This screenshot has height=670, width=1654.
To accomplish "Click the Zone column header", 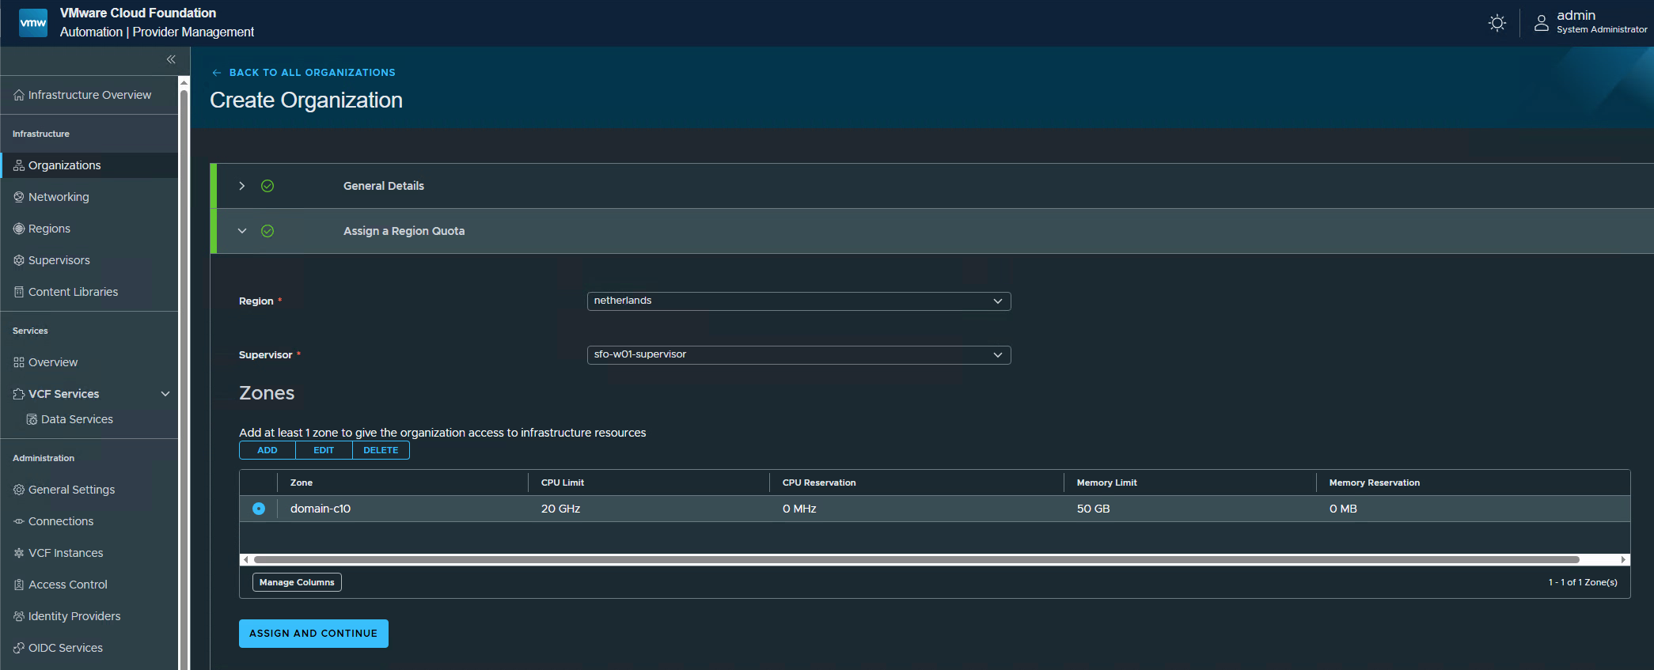I will [302, 483].
